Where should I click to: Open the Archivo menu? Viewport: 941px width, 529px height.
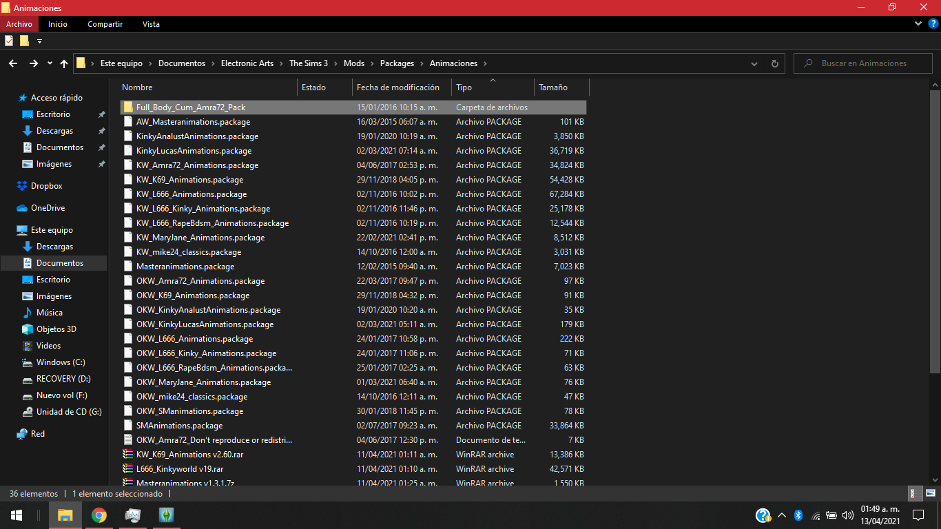(19, 24)
